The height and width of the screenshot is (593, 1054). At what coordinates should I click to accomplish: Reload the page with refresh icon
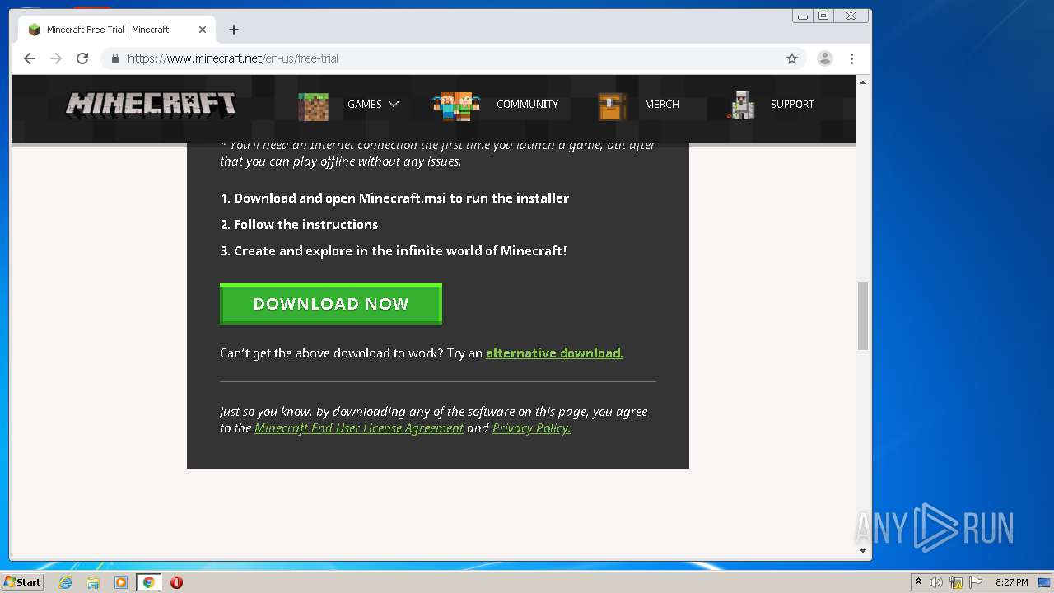tap(82, 58)
